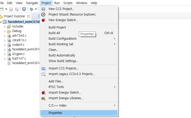Select Add Files... menu entry
Screen dimensions: 191x118
click(79, 81)
